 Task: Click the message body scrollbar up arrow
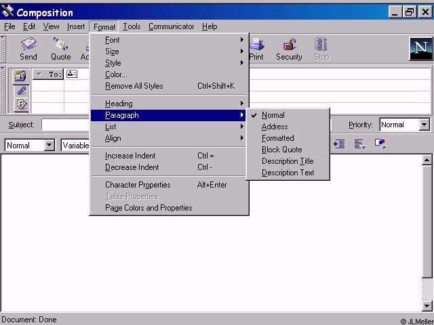pyautogui.click(x=427, y=160)
